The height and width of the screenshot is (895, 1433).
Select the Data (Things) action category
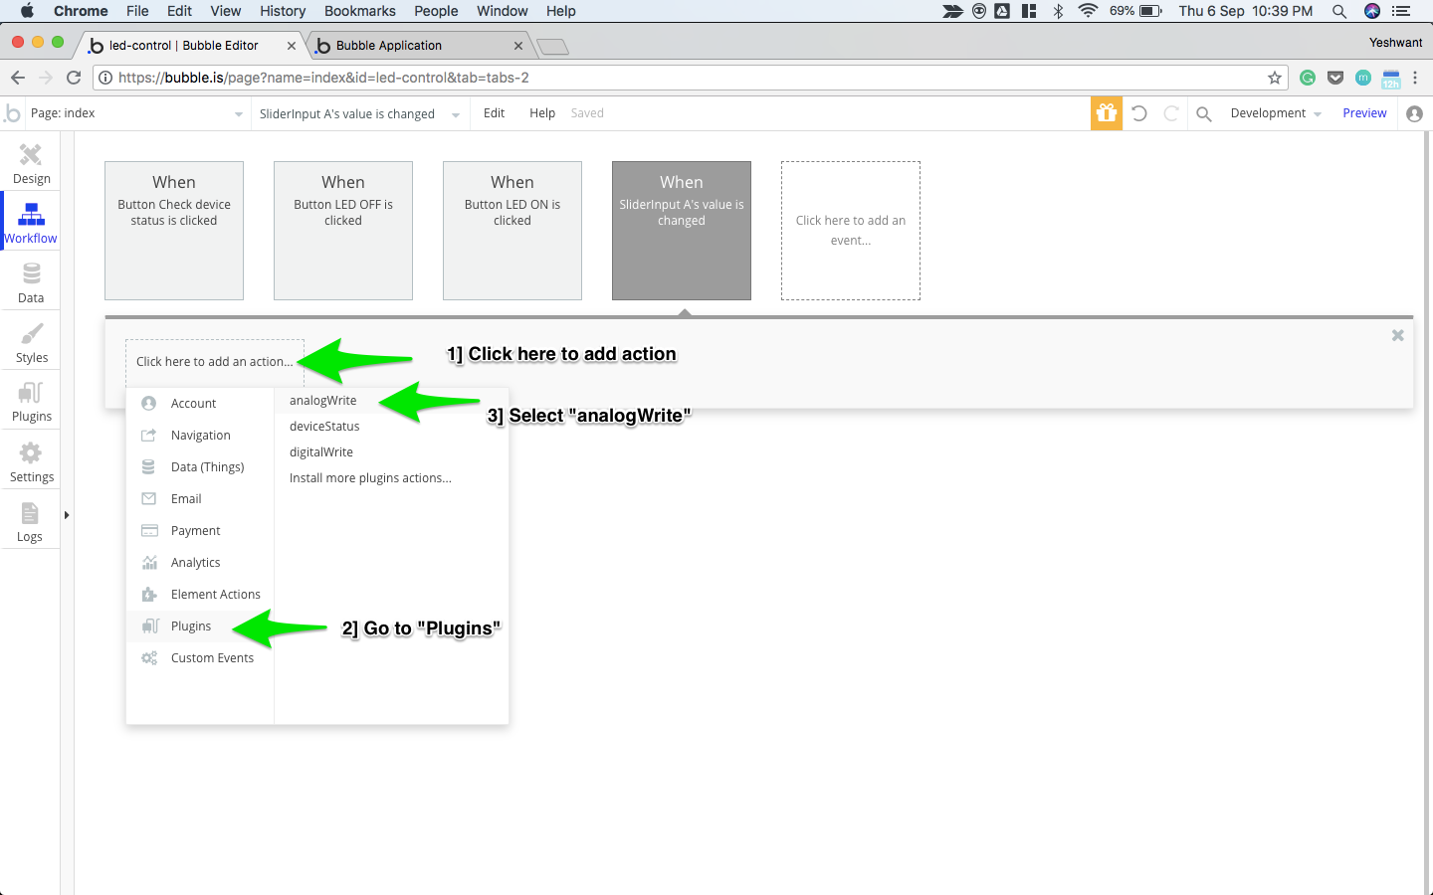pos(200,467)
